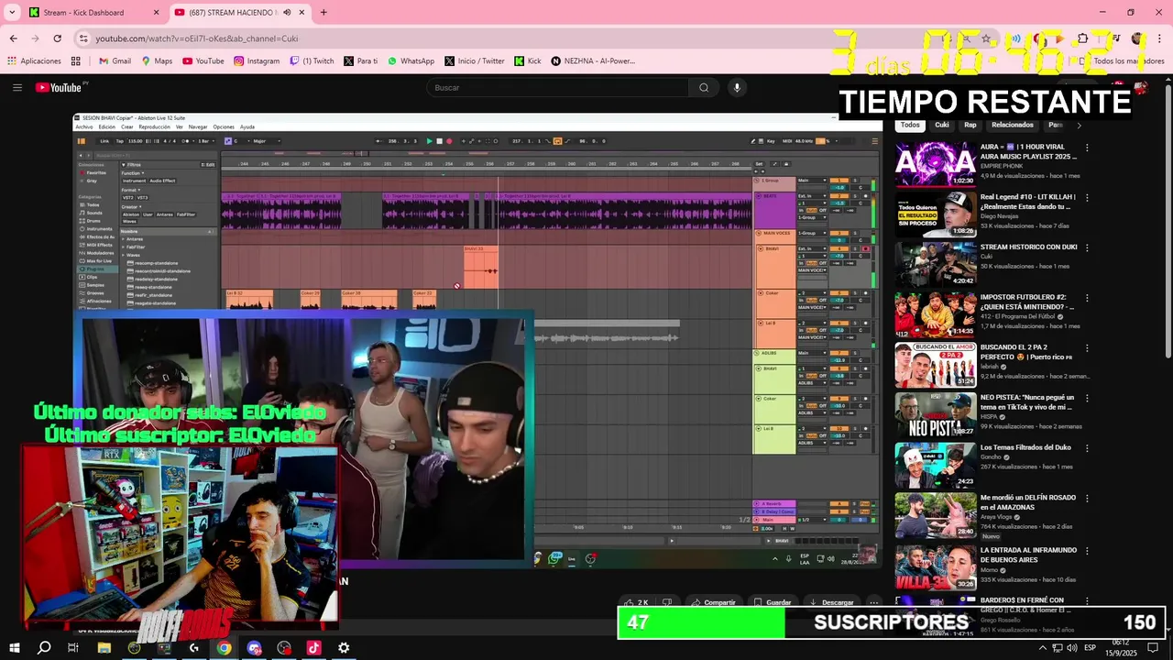The image size is (1173, 660).
Task: Expand the Antares folder in Ableton's browser
Action: [x=123, y=239]
